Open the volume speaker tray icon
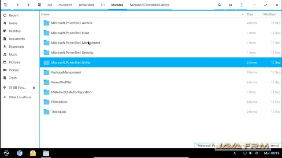Viewport: 282px width, 158px height. pos(251,153)
